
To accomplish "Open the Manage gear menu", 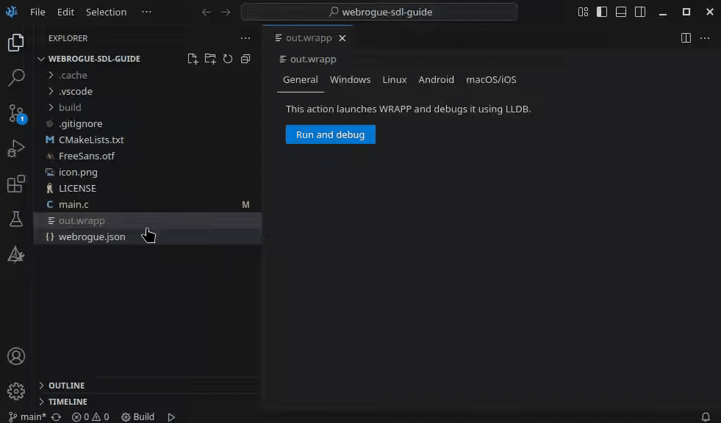I will coord(15,391).
